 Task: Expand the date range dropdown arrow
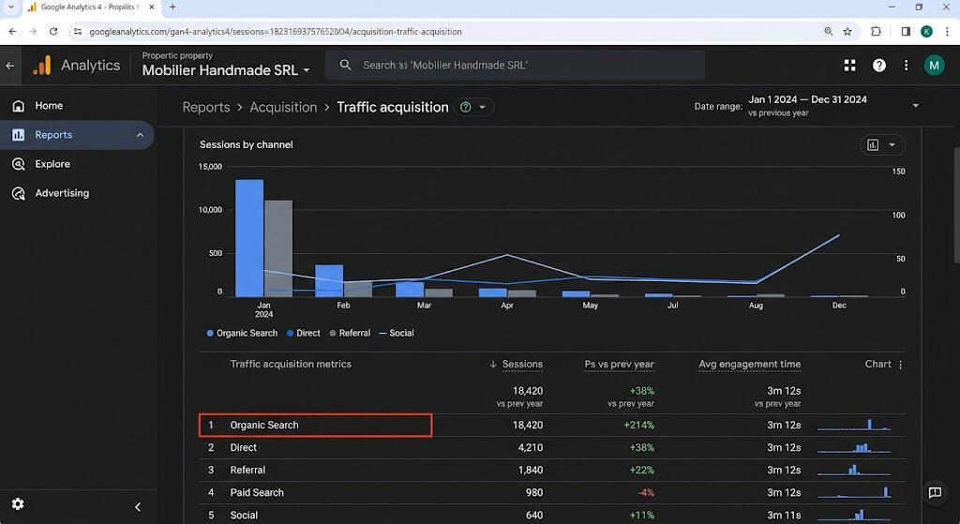tap(916, 106)
